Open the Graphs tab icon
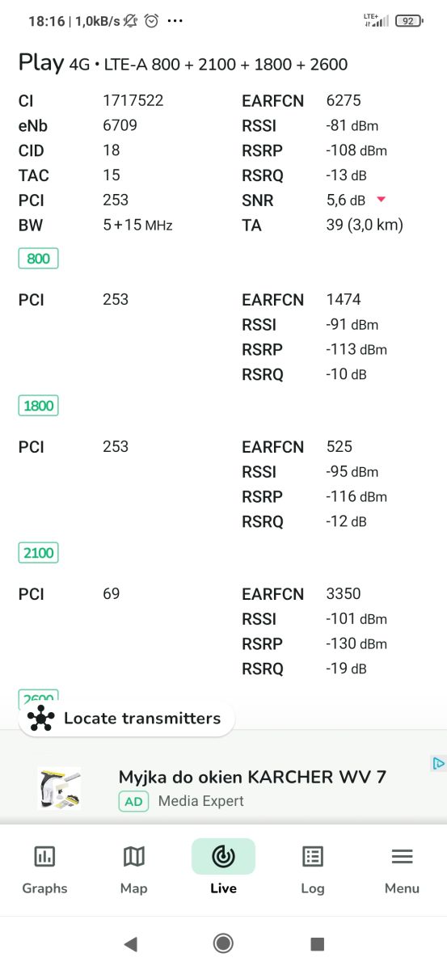Screen dimensions: 447x970 (44, 856)
